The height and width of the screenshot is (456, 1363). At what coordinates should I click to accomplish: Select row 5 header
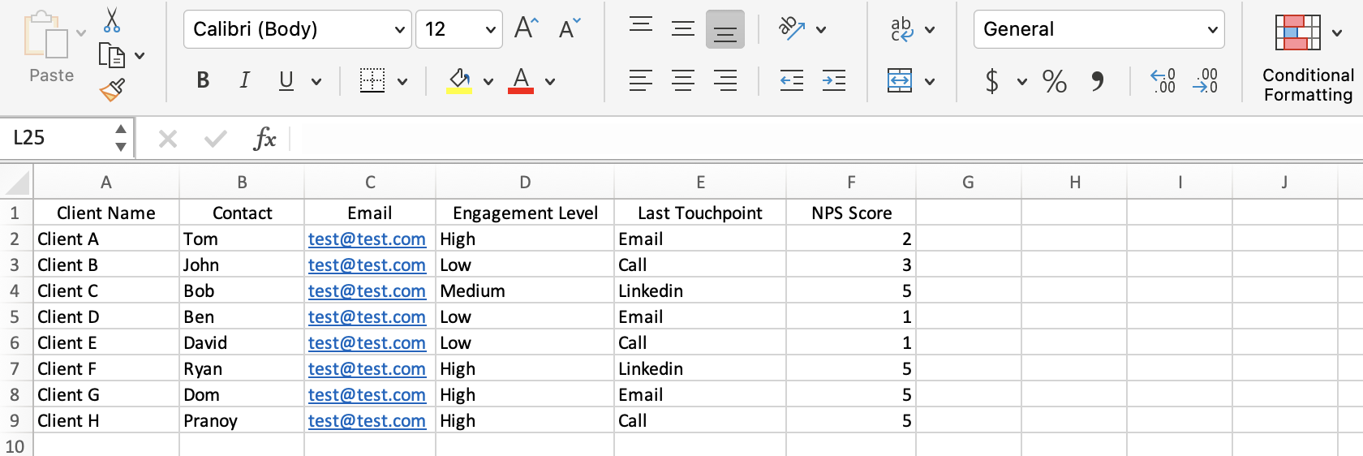(15, 316)
